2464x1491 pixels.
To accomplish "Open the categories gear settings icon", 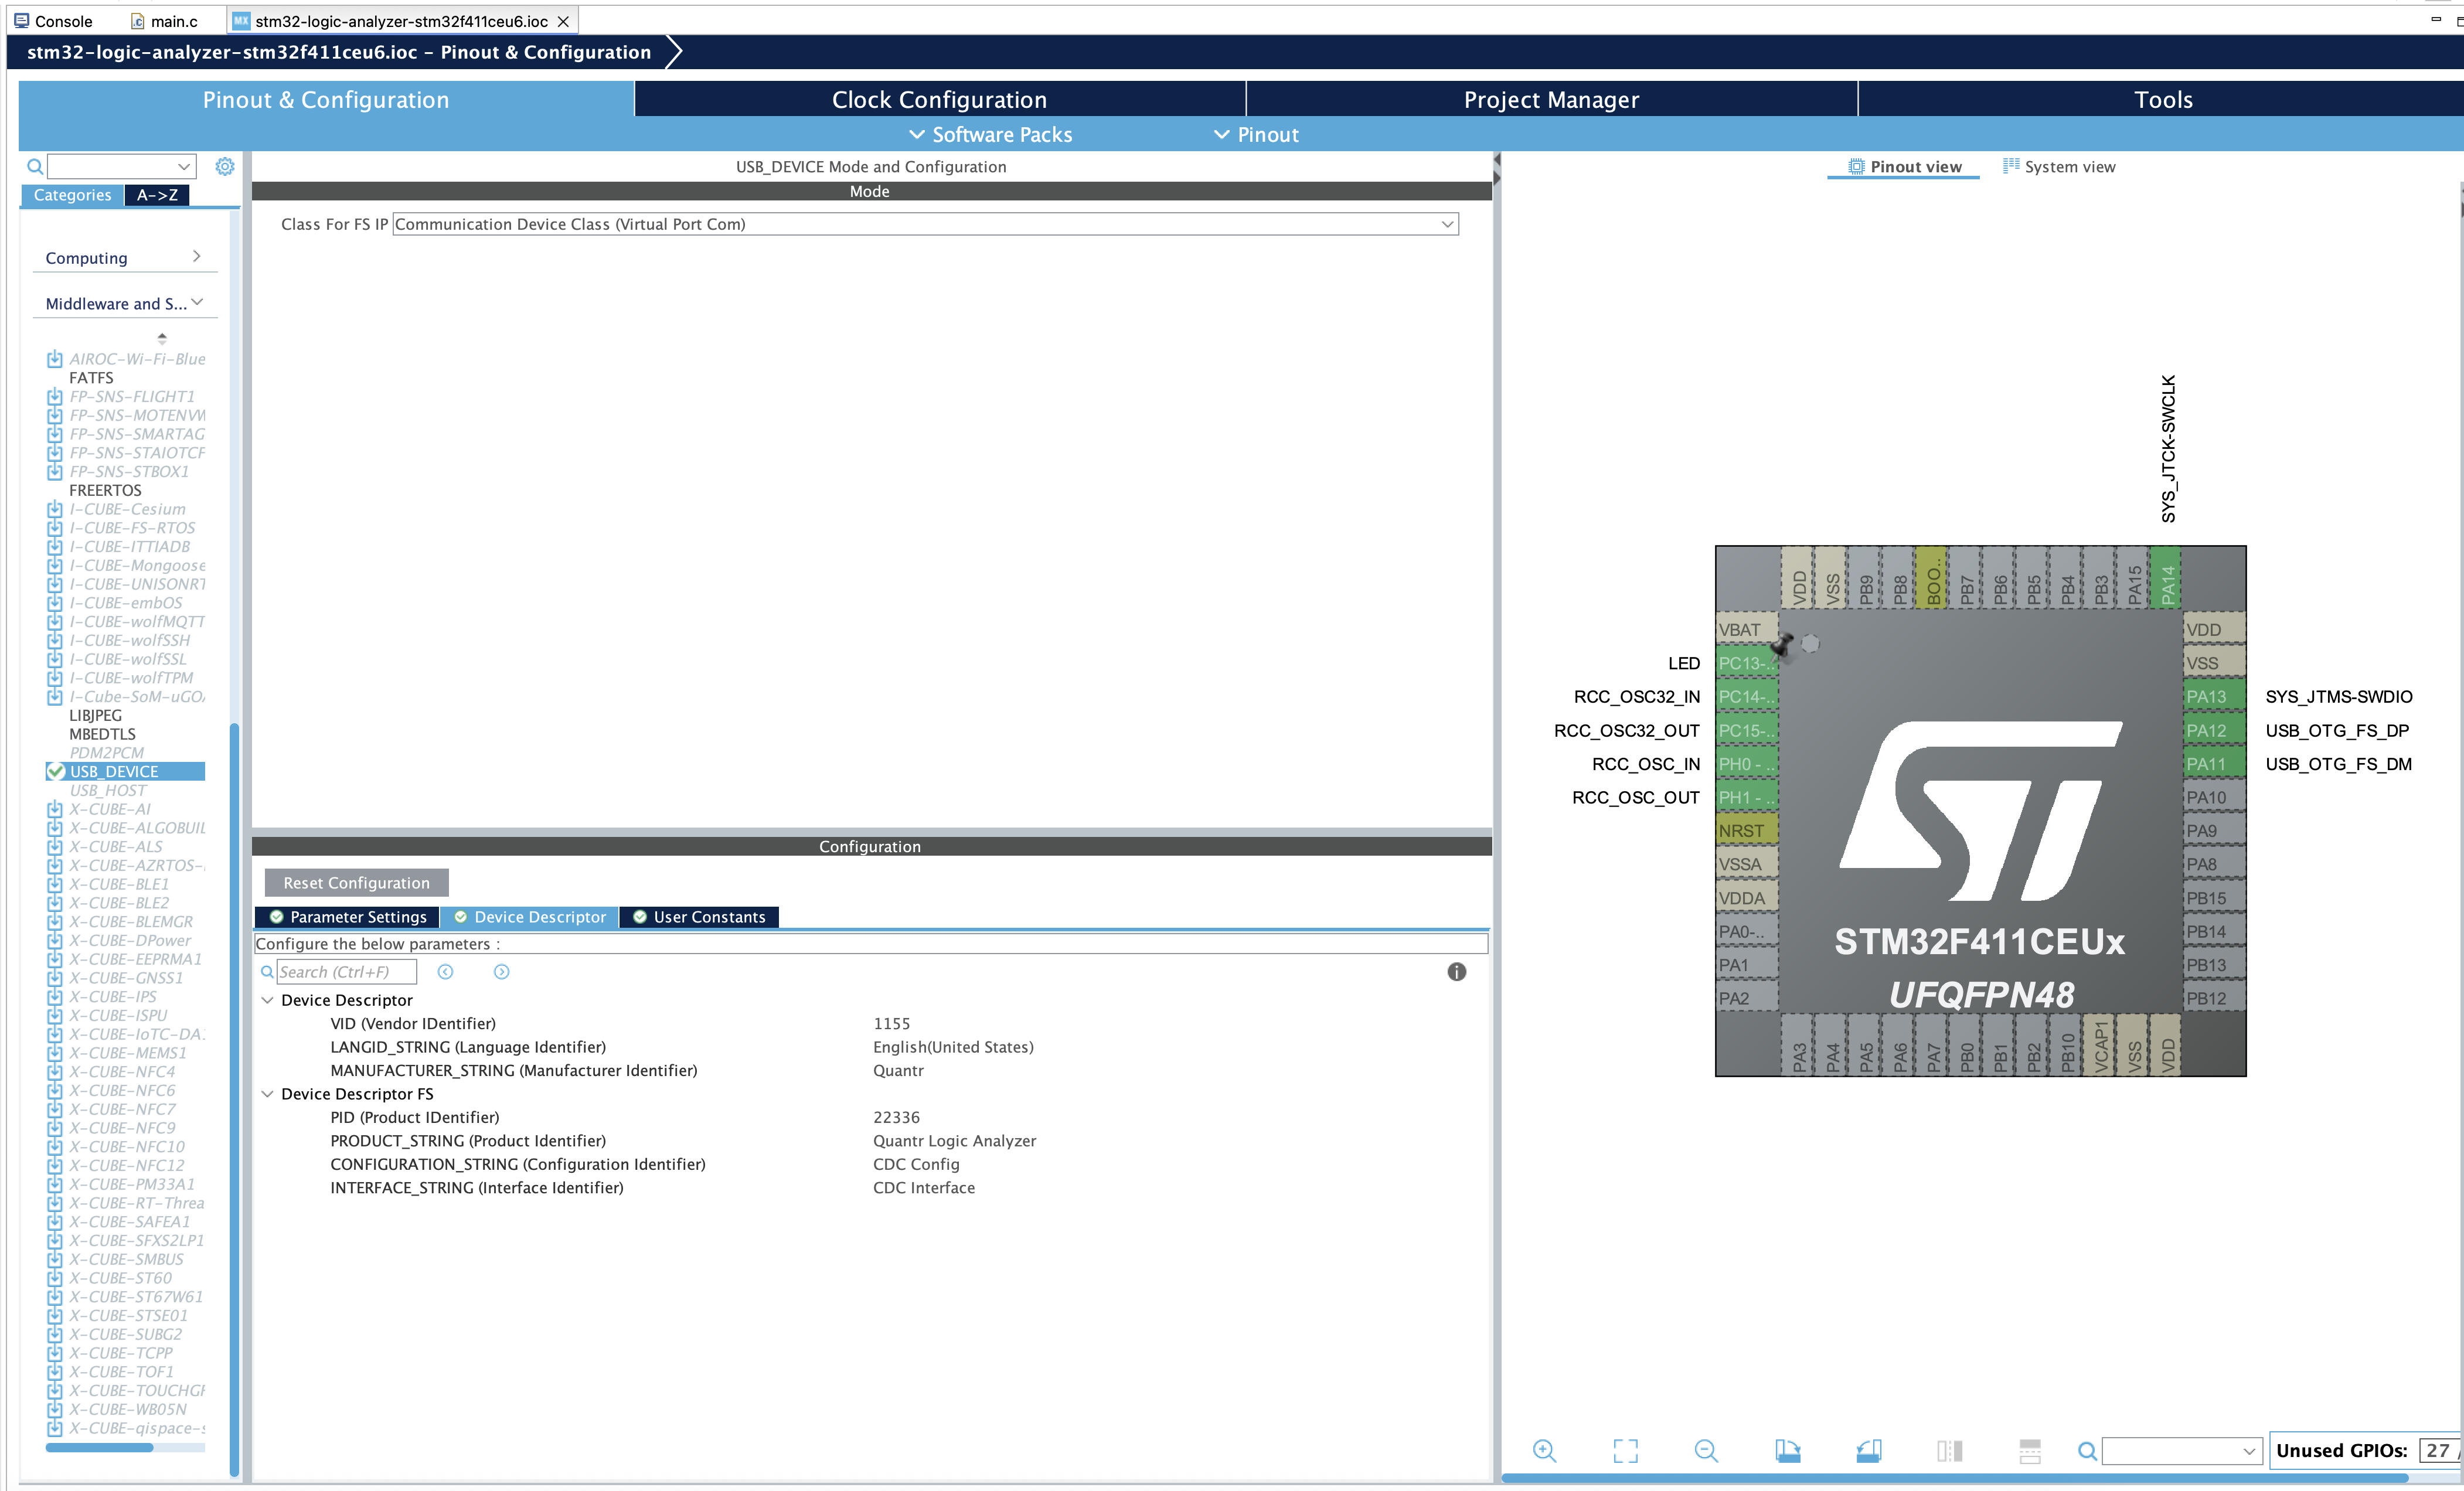I will (225, 166).
